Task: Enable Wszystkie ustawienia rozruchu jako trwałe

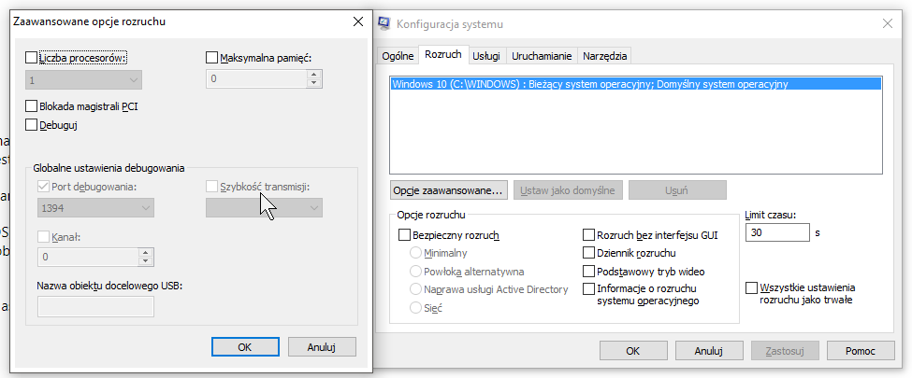Action: tap(752, 288)
